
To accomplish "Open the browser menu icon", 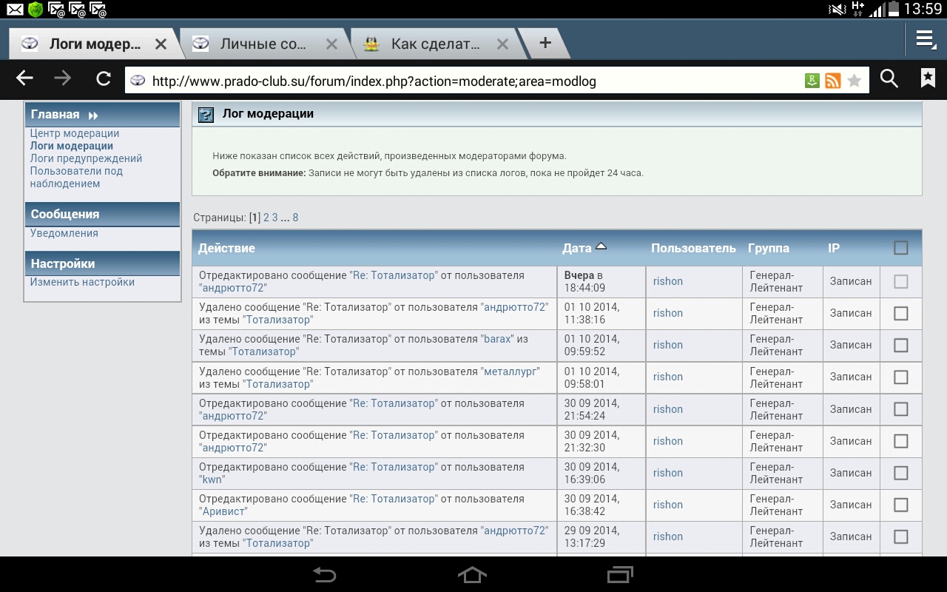I will pyautogui.click(x=926, y=40).
